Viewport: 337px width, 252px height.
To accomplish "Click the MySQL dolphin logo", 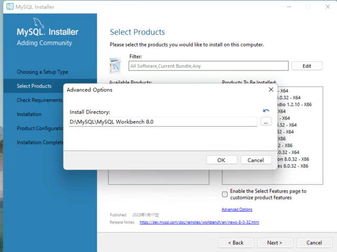I will (x=38, y=23).
